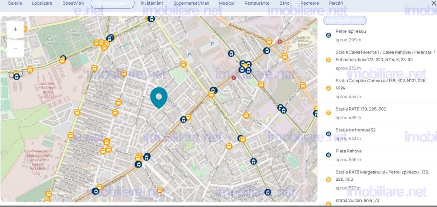Click the blue property location pin
The height and width of the screenshot is (207, 437).
[159, 97]
